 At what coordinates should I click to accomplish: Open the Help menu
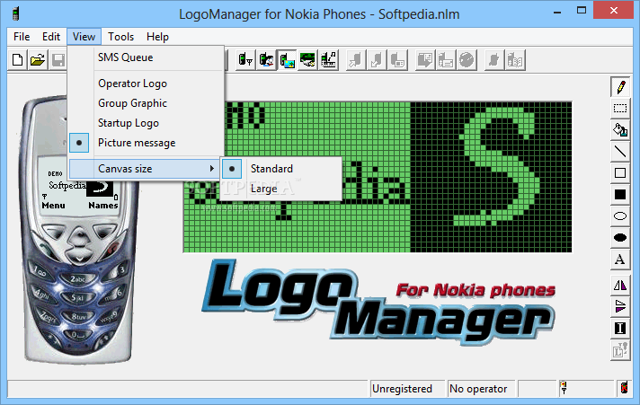157,37
